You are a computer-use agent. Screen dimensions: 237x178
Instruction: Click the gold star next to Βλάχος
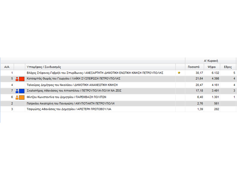click(180, 73)
